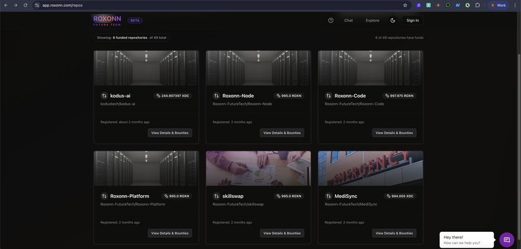This screenshot has height=249, width=521.
Task: Open the Work profile menu in Chrome
Action: (x=498, y=5)
